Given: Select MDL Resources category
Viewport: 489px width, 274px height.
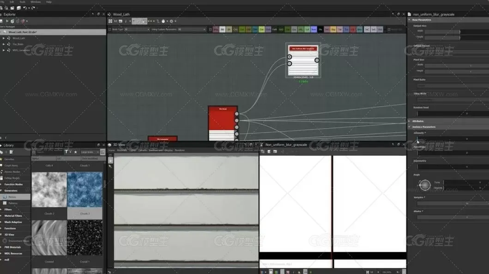Looking at the screenshot, I should [x=13, y=253].
